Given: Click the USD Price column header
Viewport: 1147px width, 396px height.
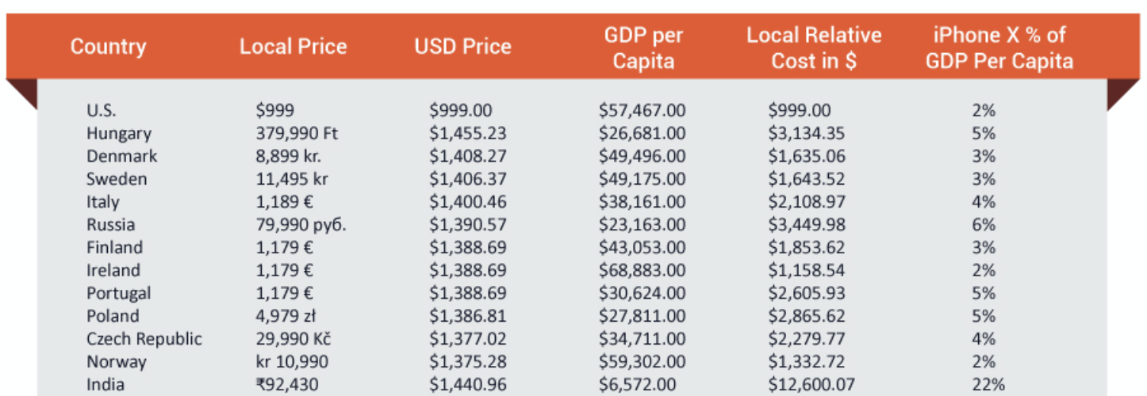Looking at the screenshot, I should (x=462, y=47).
